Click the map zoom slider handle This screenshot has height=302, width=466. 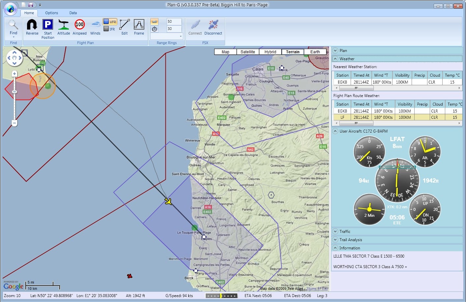click(x=15, y=91)
